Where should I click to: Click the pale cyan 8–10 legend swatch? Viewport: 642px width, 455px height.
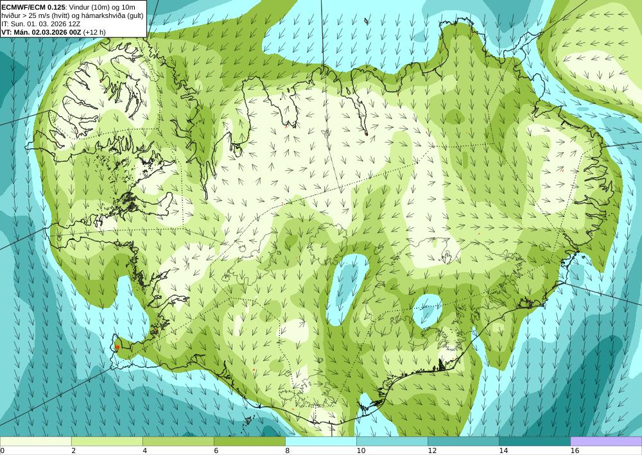(x=321, y=442)
